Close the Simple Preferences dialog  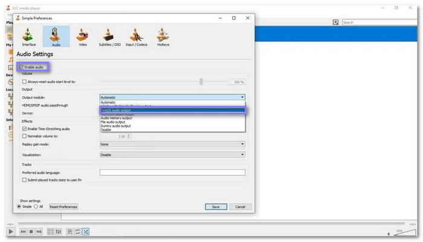248,18
